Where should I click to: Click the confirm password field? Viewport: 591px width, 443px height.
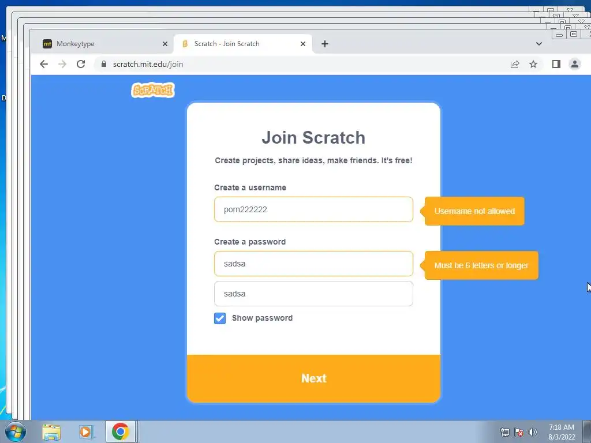313,294
